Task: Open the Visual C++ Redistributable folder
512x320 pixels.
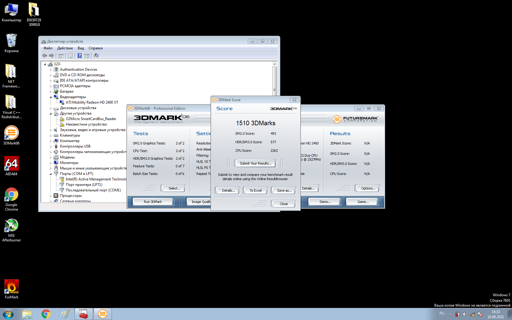Action: click(11, 107)
